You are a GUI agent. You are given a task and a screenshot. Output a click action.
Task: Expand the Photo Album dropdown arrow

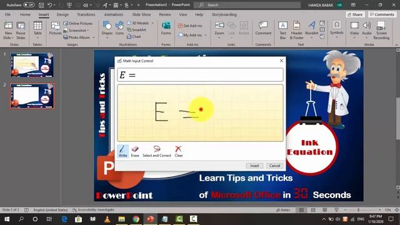pos(93,37)
